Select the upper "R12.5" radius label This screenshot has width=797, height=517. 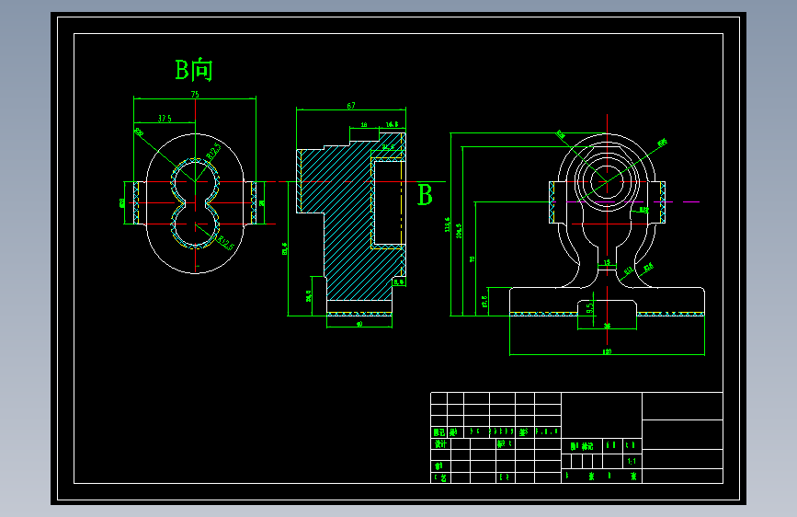pos(213,152)
